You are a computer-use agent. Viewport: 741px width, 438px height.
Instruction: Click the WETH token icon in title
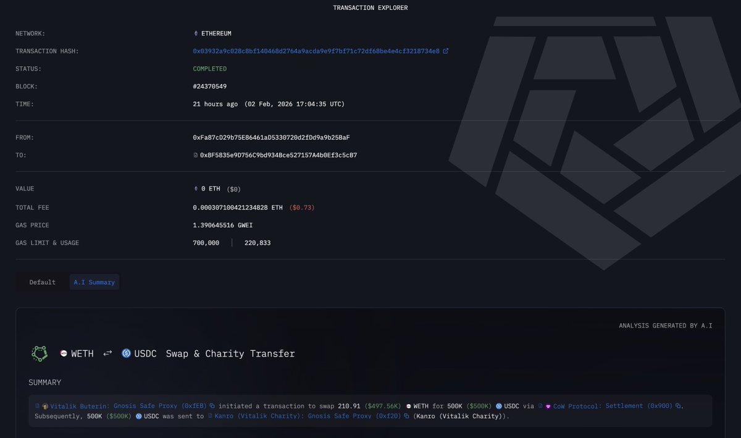click(x=63, y=354)
